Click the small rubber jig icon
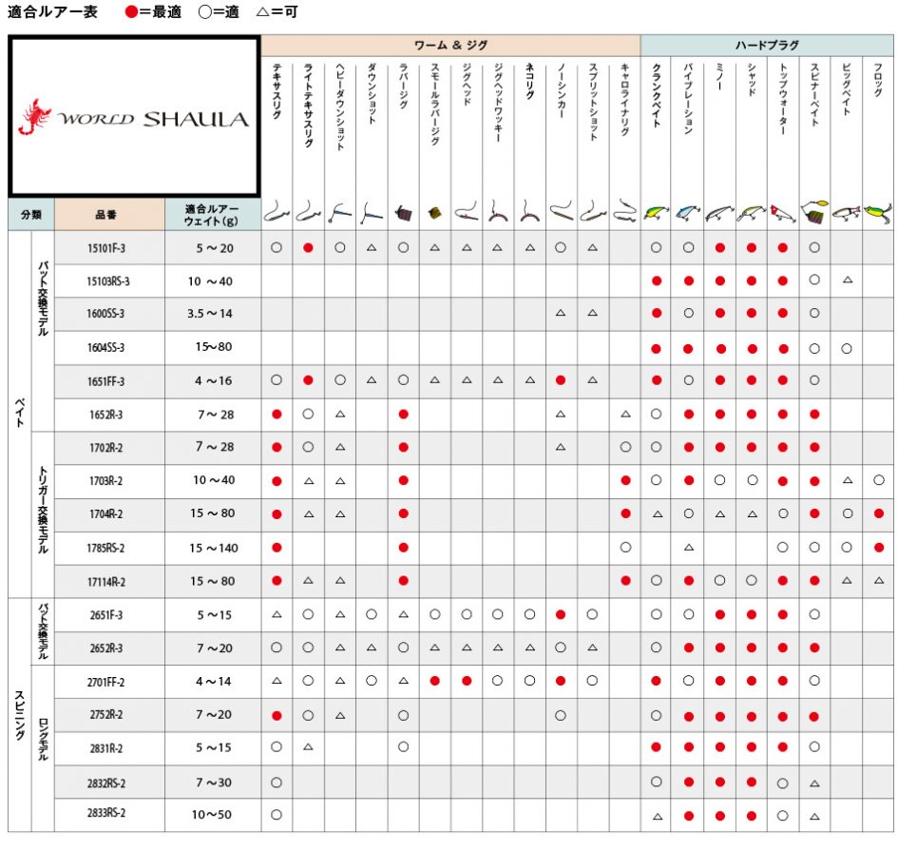898x851 pixels. 434,214
